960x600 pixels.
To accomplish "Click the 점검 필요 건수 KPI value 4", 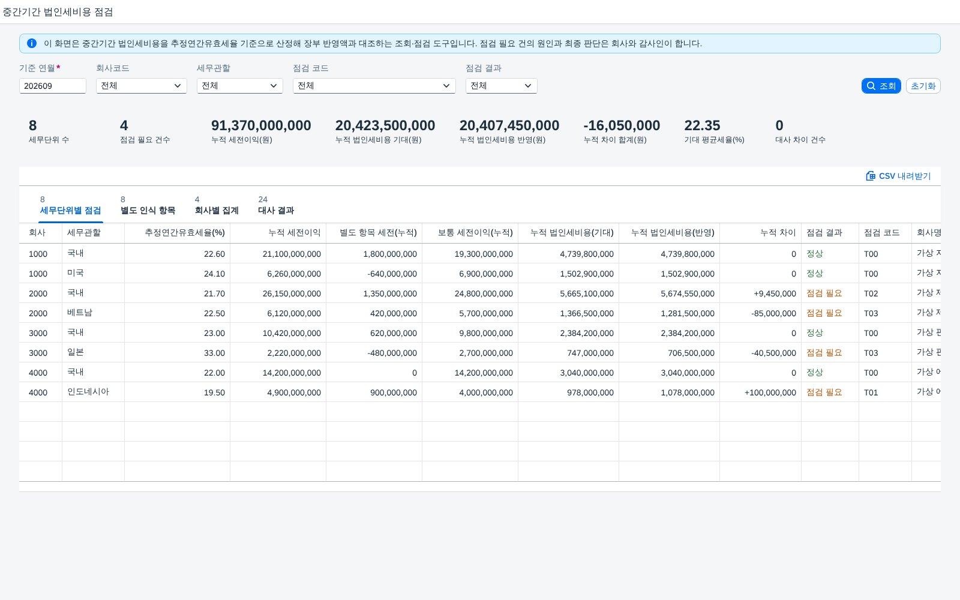I will click(124, 125).
